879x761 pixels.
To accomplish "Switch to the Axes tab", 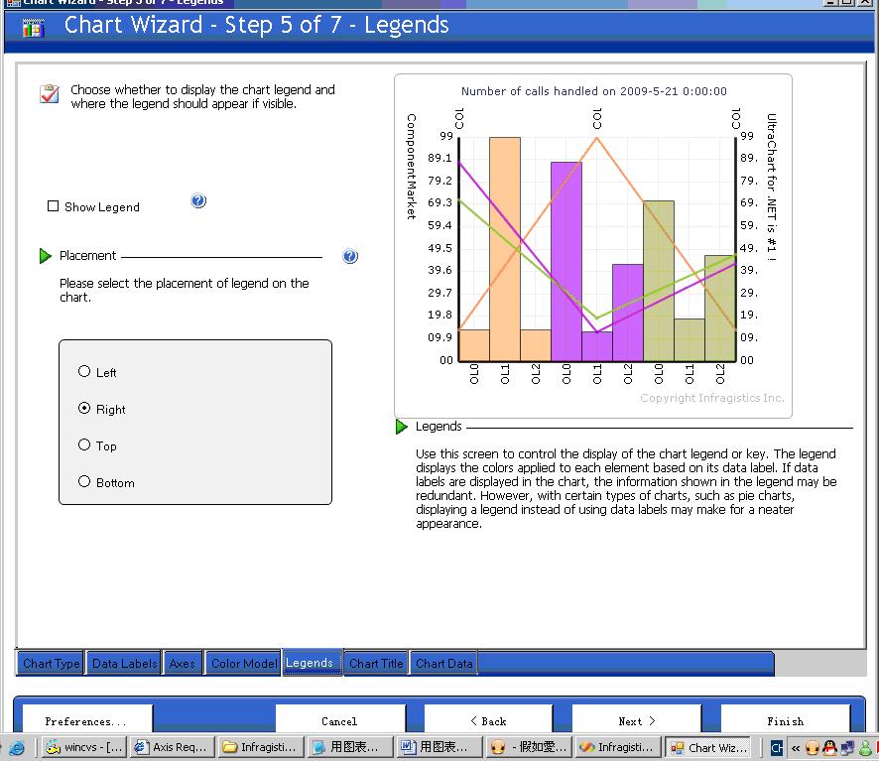I will pyautogui.click(x=183, y=664).
